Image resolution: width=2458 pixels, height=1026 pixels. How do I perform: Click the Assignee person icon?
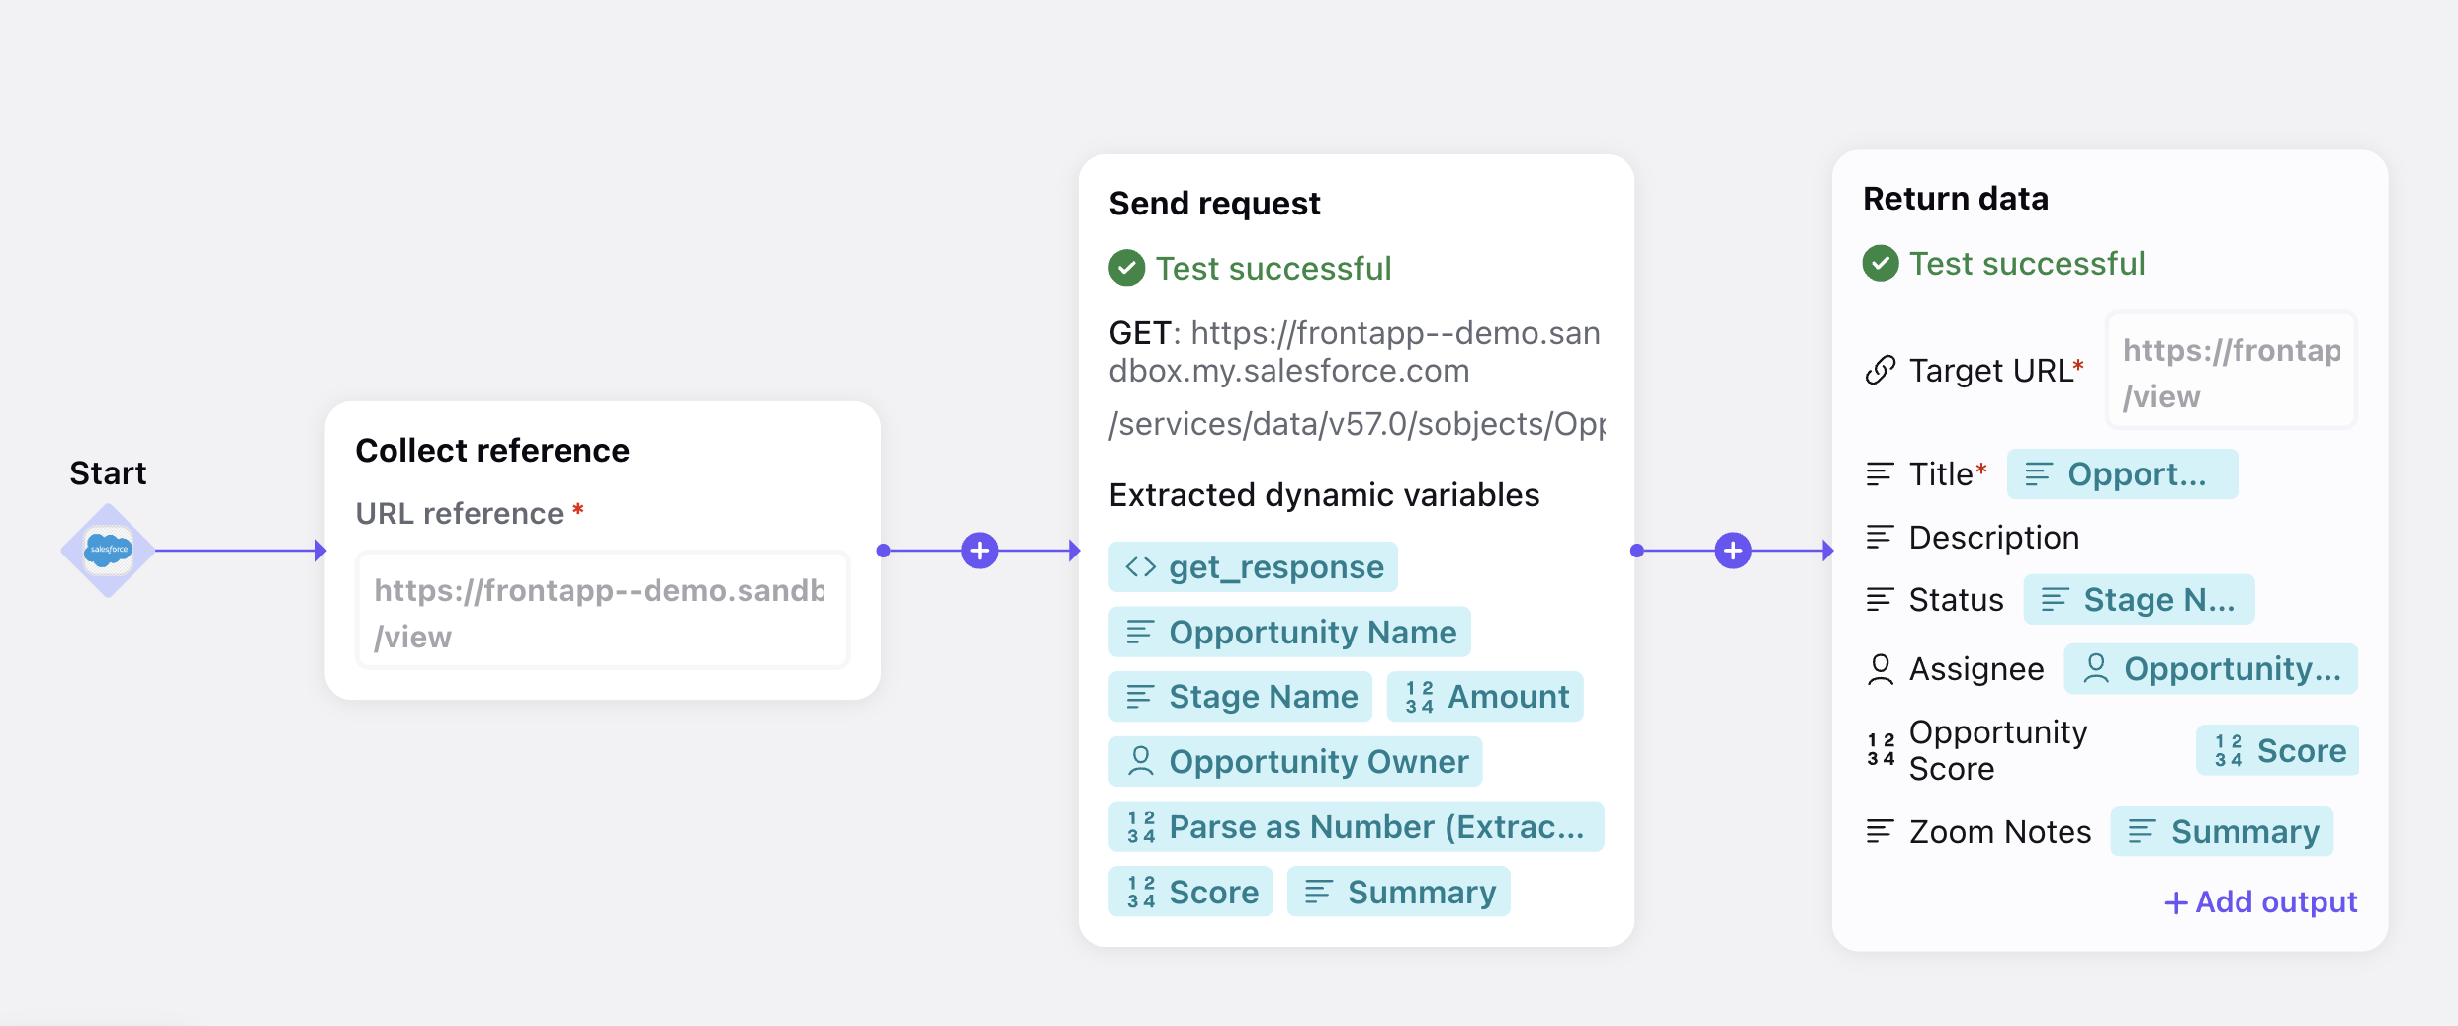1880,669
